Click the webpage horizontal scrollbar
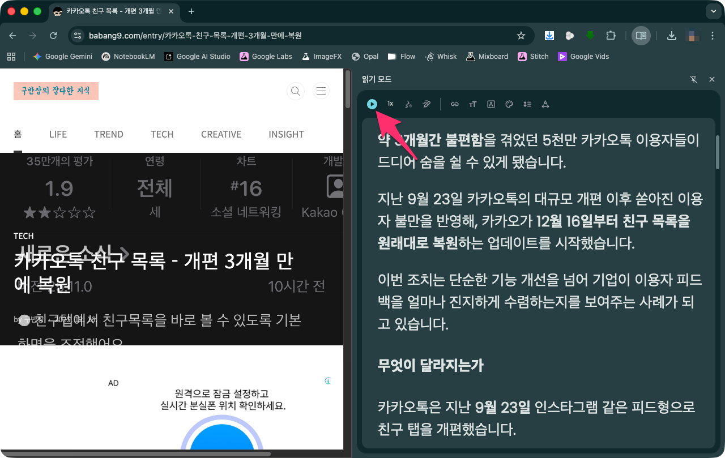 coord(136,453)
